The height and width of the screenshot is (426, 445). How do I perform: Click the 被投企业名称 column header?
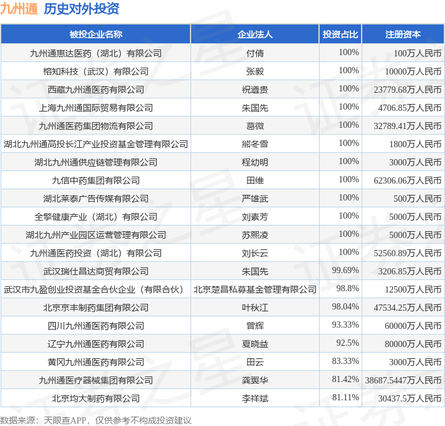[x=96, y=34]
